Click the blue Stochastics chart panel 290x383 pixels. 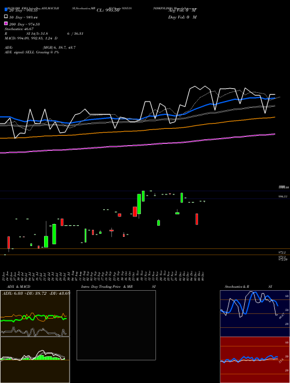255,313
